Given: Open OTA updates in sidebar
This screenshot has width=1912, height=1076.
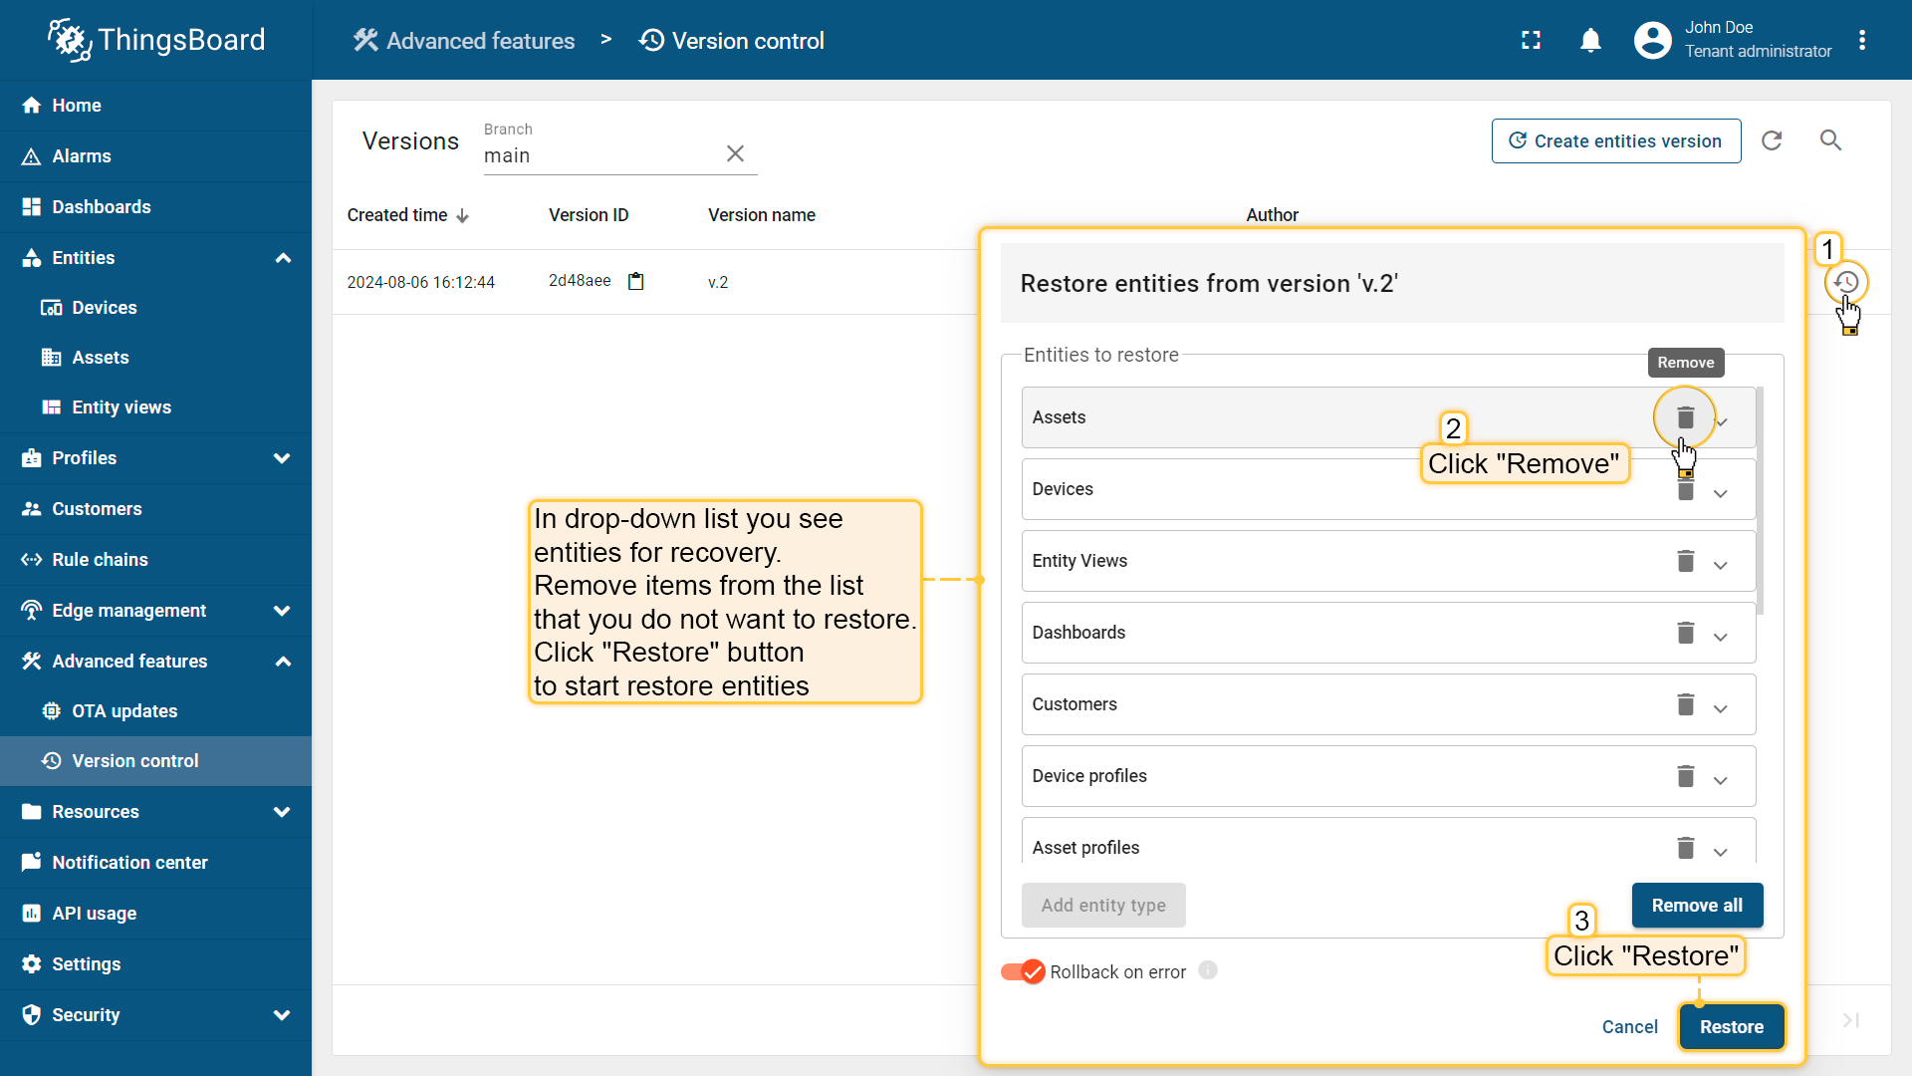Looking at the screenshot, I should coord(124,711).
